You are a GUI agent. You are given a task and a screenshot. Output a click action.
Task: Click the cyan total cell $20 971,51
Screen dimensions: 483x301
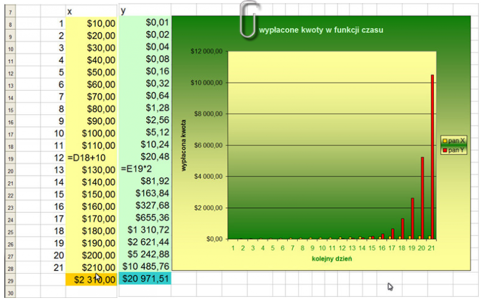pos(144,280)
